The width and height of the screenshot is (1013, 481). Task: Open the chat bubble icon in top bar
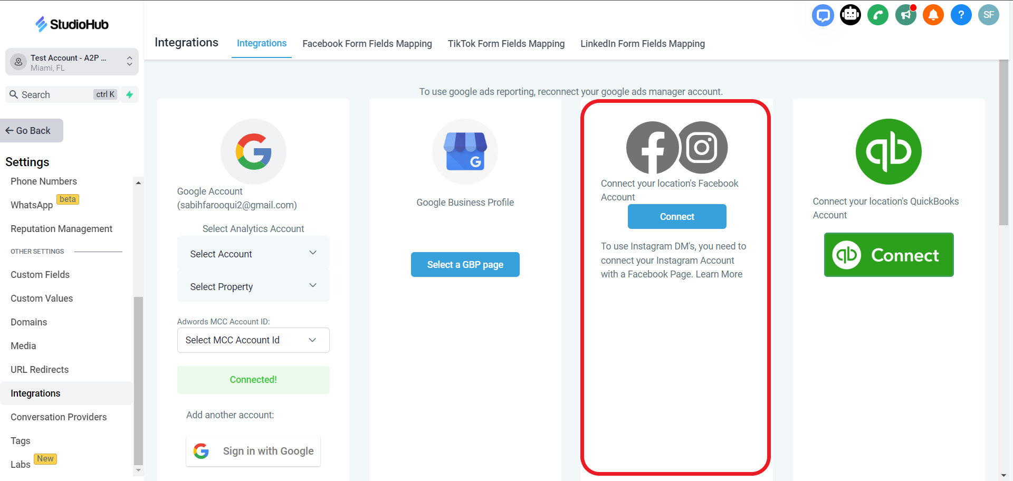[823, 15]
